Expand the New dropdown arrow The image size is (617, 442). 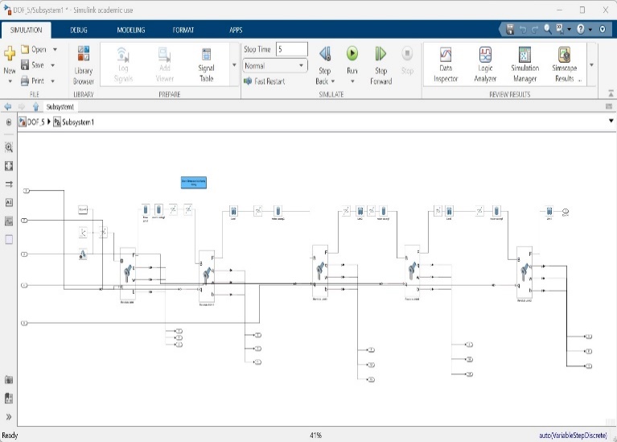click(x=10, y=81)
